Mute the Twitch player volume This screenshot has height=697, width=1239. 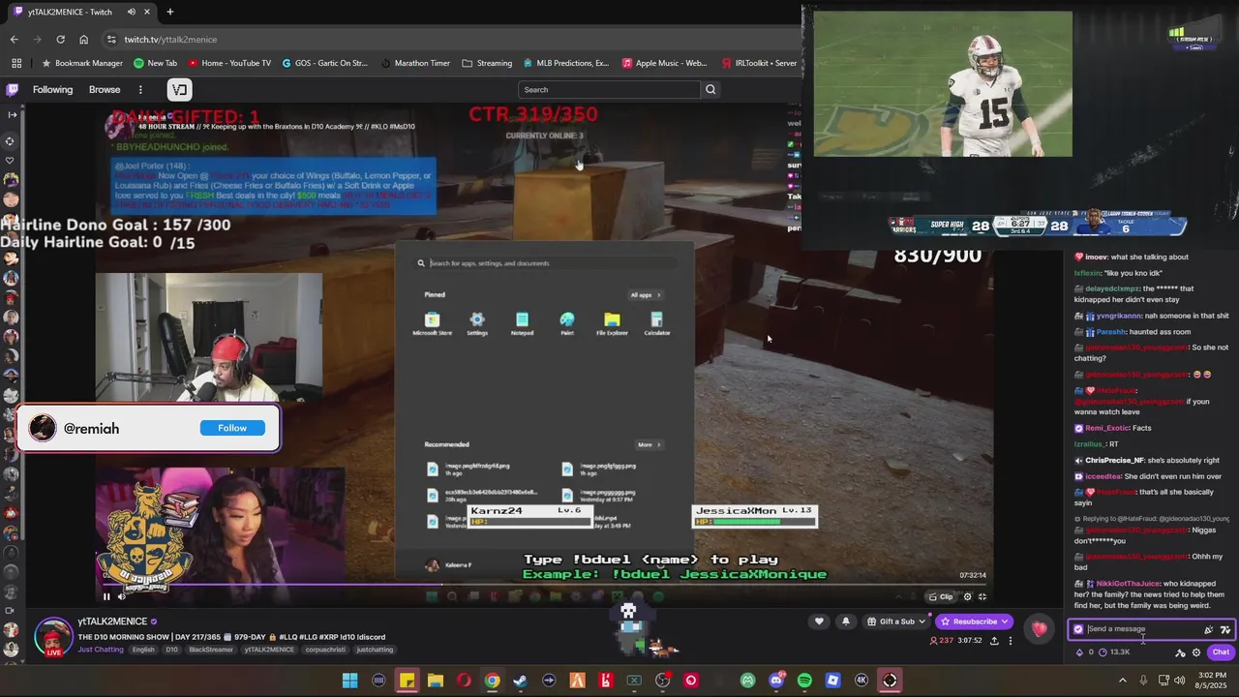tap(122, 596)
